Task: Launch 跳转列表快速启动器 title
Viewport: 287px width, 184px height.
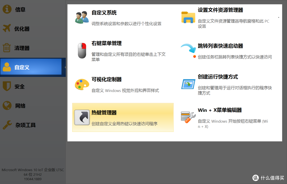Action: click(220, 46)
